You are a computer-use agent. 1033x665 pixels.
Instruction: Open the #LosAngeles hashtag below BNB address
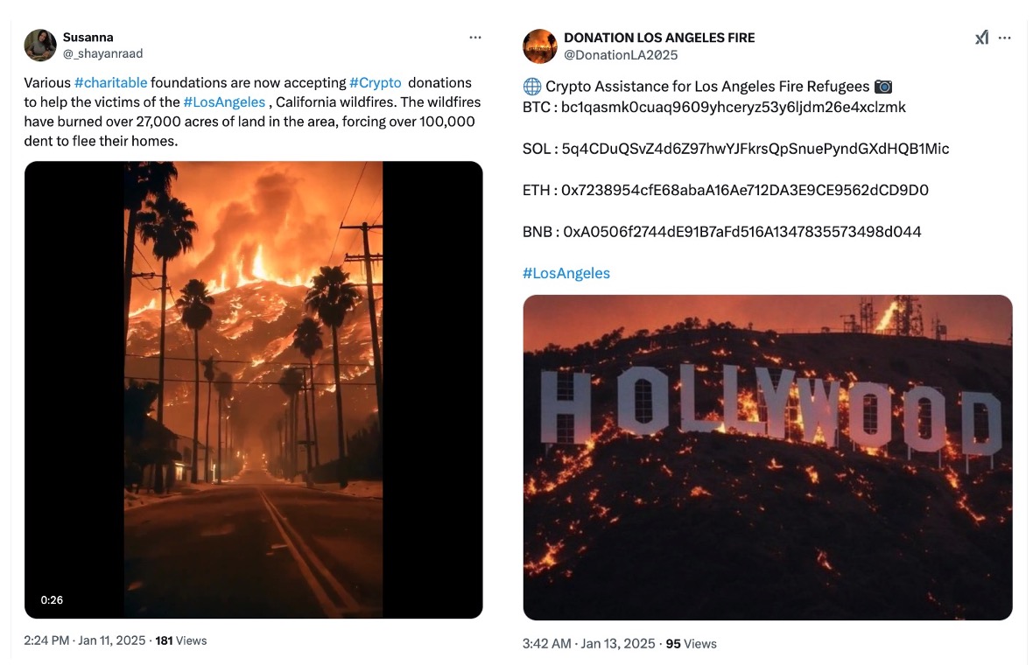pos(566,273)
